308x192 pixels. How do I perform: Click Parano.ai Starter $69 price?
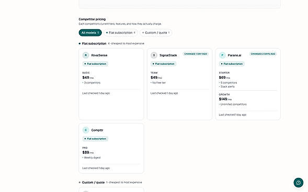(x=224, y=78)
